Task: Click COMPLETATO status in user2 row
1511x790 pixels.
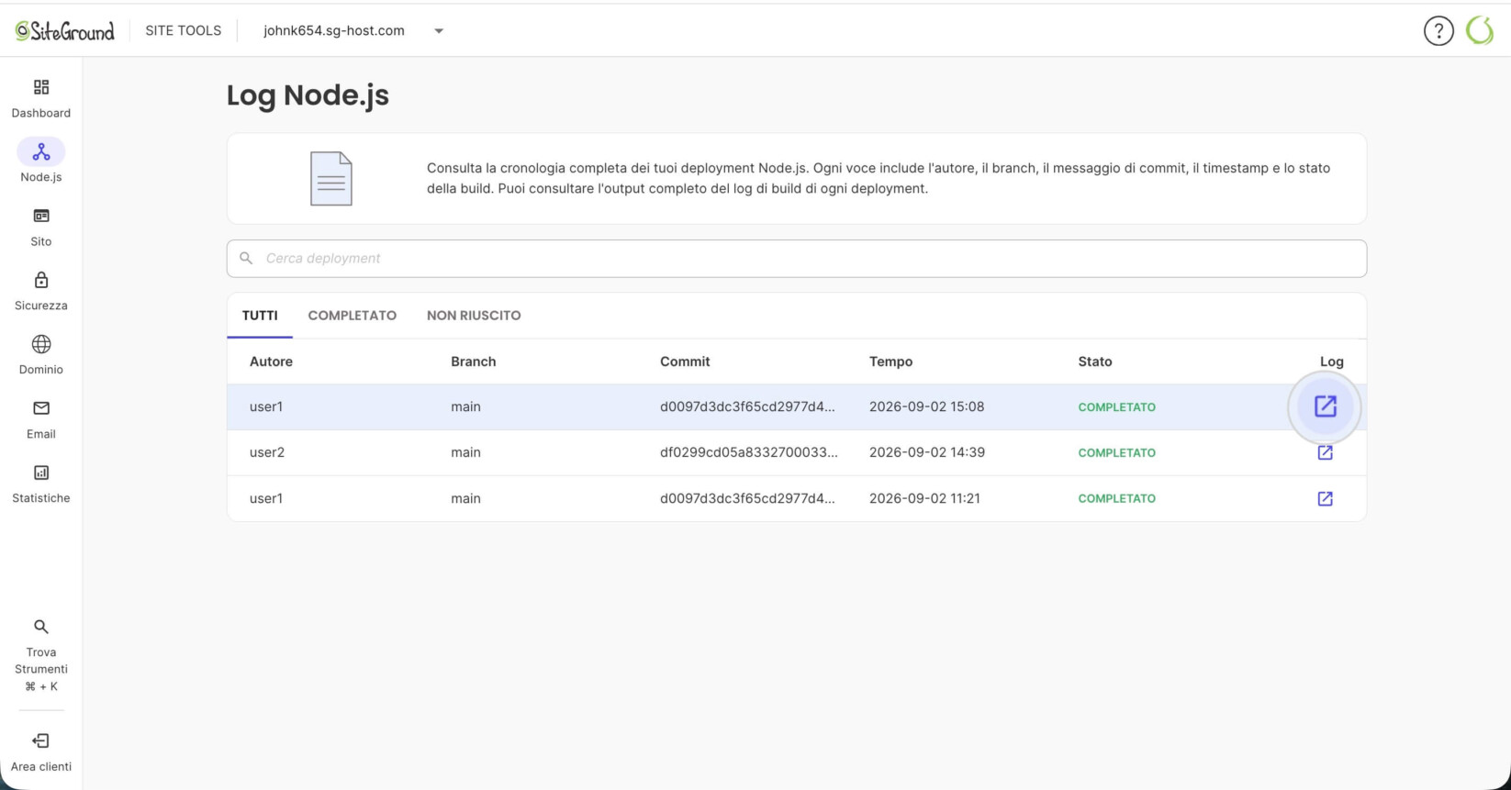Action: tap(1117, 452)
